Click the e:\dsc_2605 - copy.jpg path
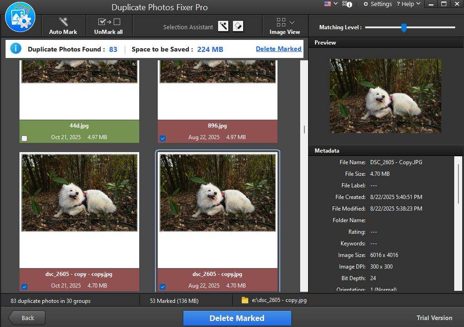The image size is (464, 327). [x=279, y=300]
